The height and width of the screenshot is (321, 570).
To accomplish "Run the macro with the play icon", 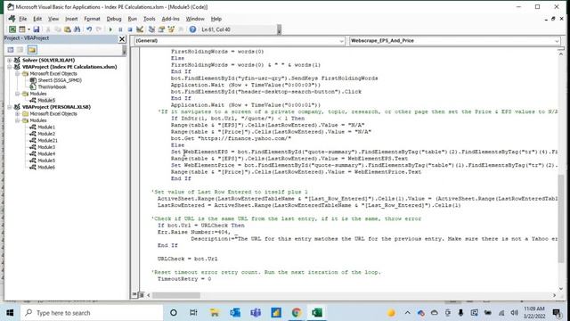I will pos(110,29).
